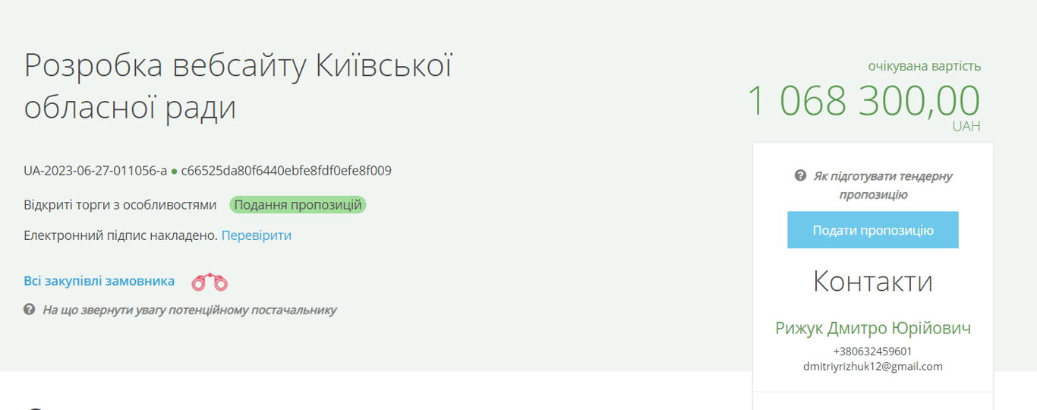1037x410 pixels.
Task: Click the Подання пропозицій status badge
Action: (298, 205)
